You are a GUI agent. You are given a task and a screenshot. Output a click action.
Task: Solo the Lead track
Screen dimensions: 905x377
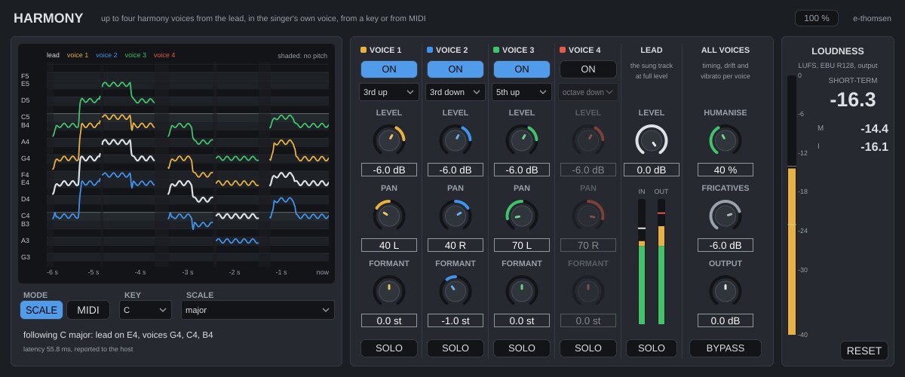(x=652, y=348)
